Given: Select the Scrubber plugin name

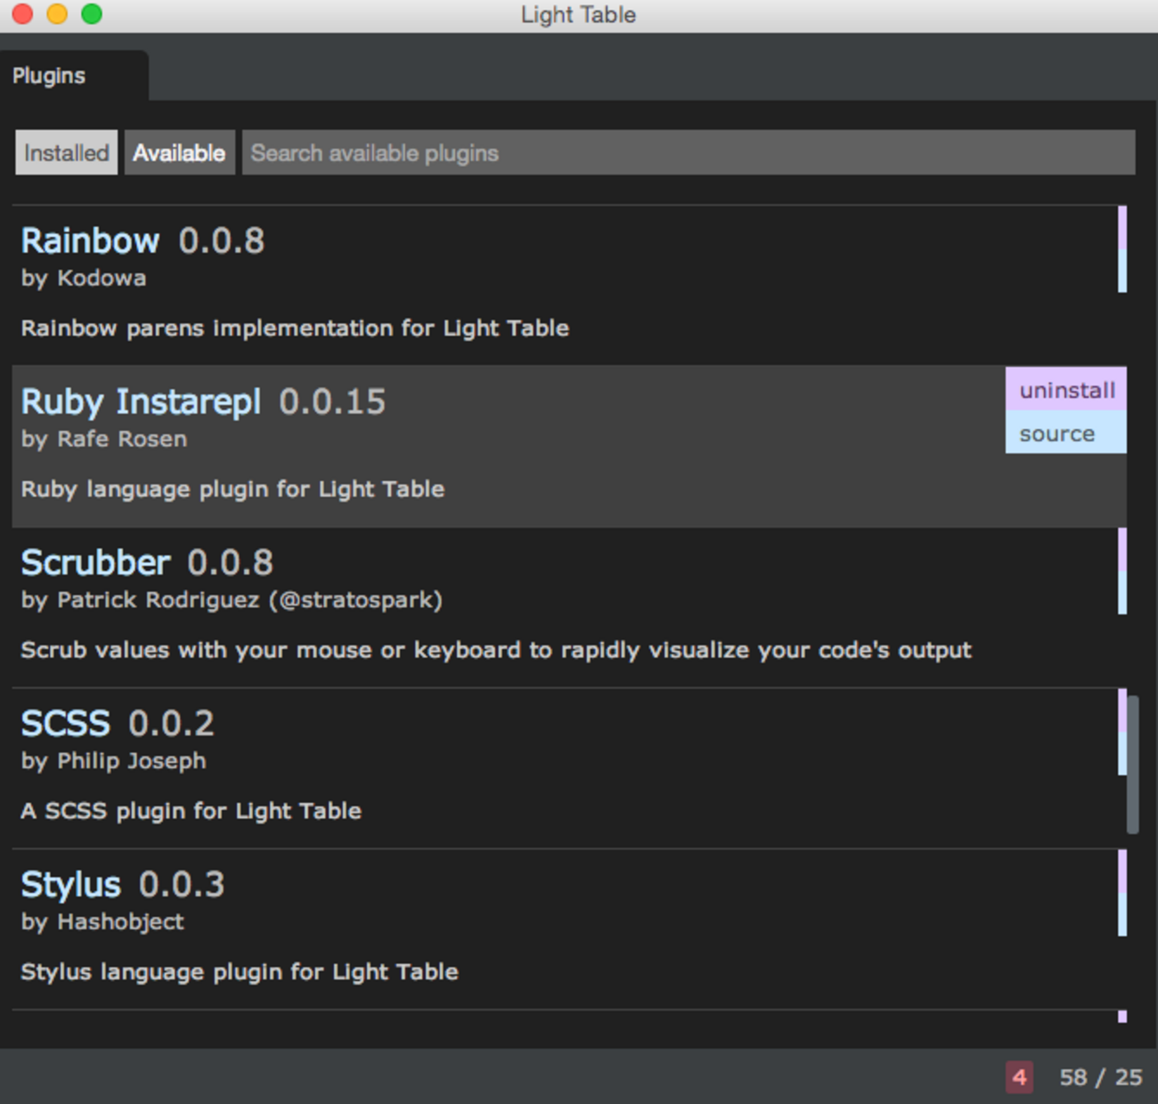Looking at the screenshot, I should 95,563.
